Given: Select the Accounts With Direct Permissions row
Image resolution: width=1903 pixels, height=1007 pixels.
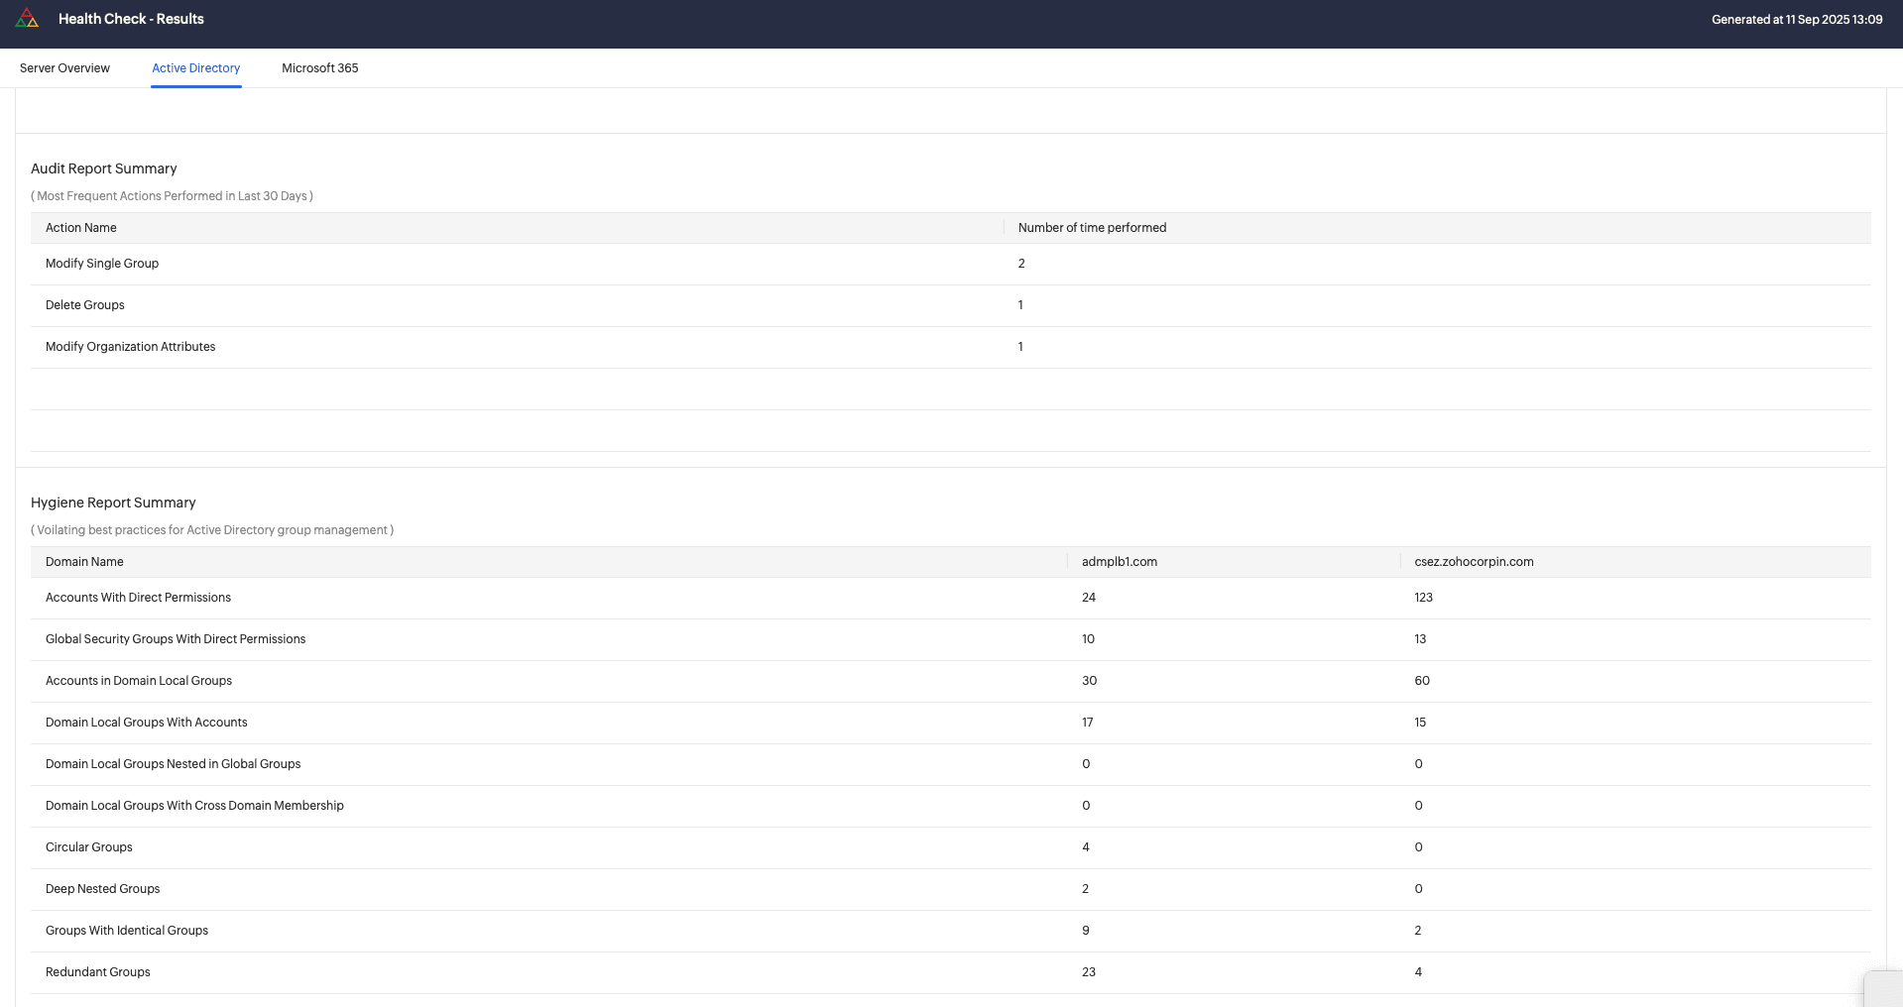Looking at the screenshot, I should pos(138,597).
